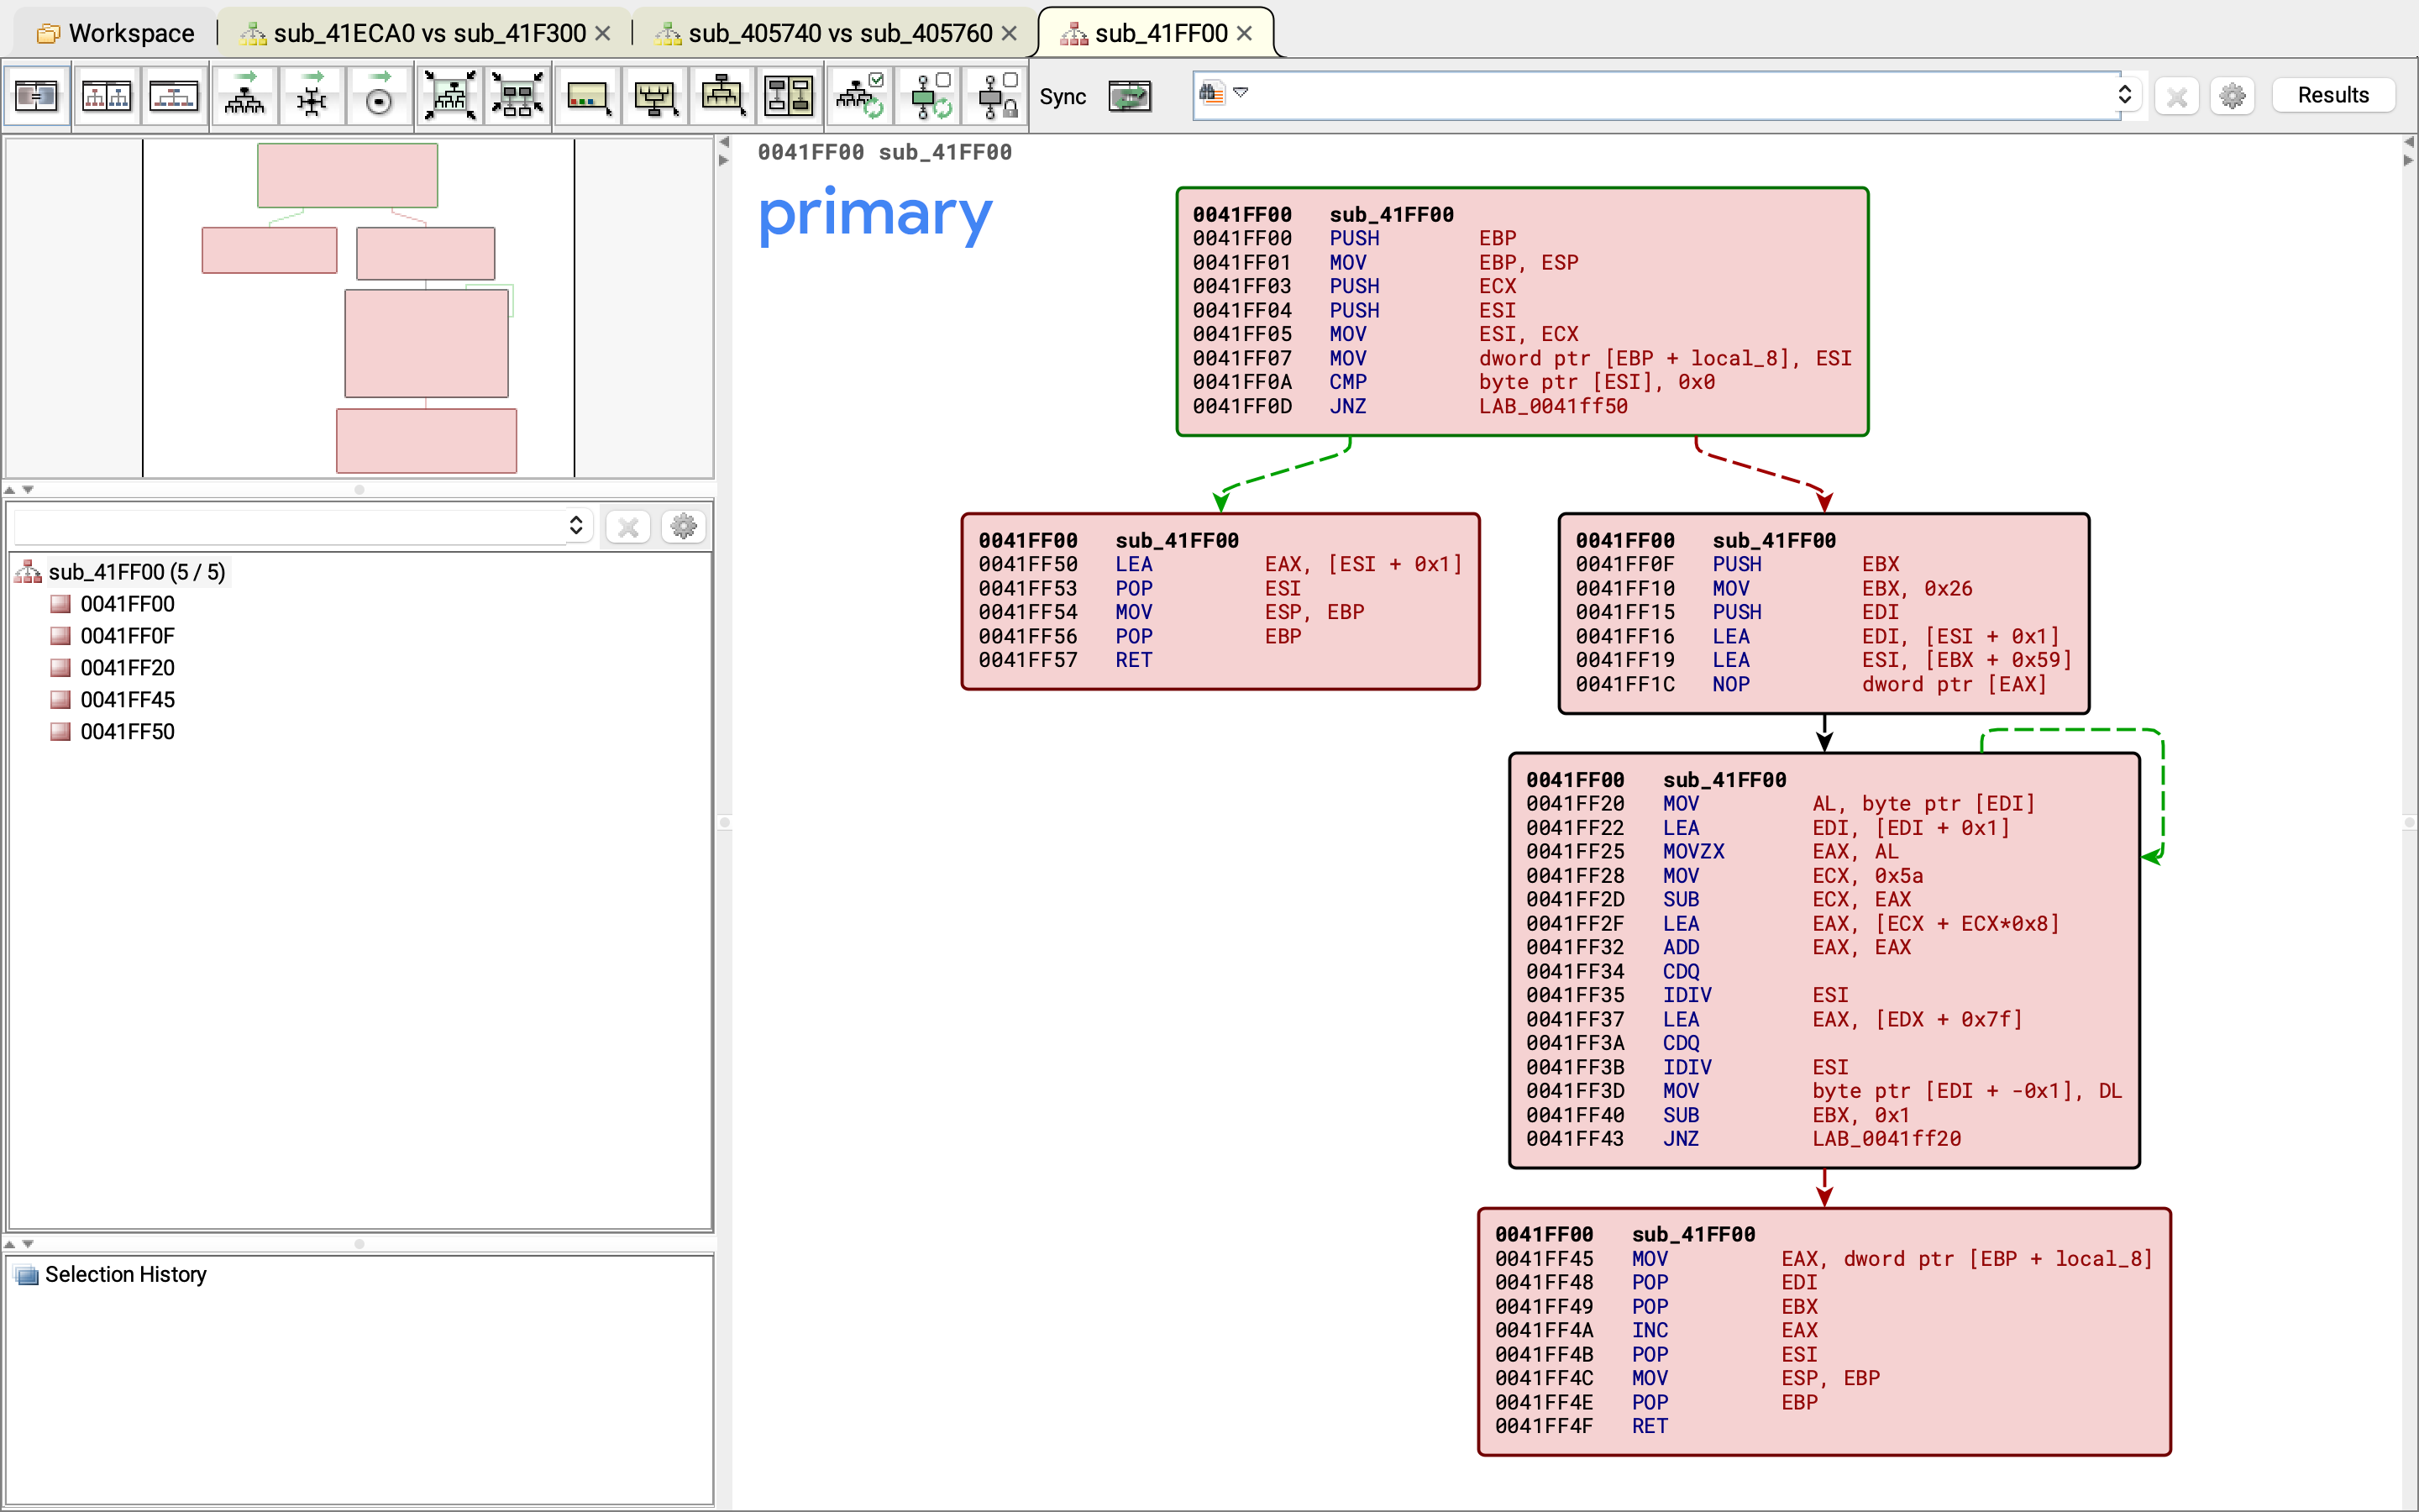Apply hierarchical graph layout
The height and width of the screenshot is (1512, 2419).
245,96
